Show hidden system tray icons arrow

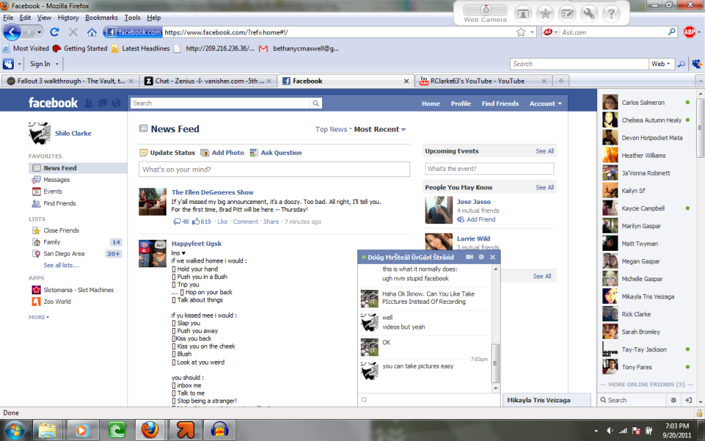pyautogui.click(x=596, y=431)
